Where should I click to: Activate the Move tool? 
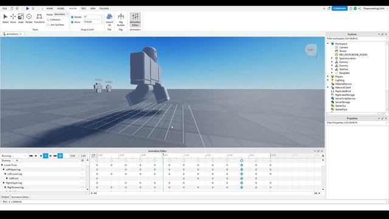(x=13, y=18)
